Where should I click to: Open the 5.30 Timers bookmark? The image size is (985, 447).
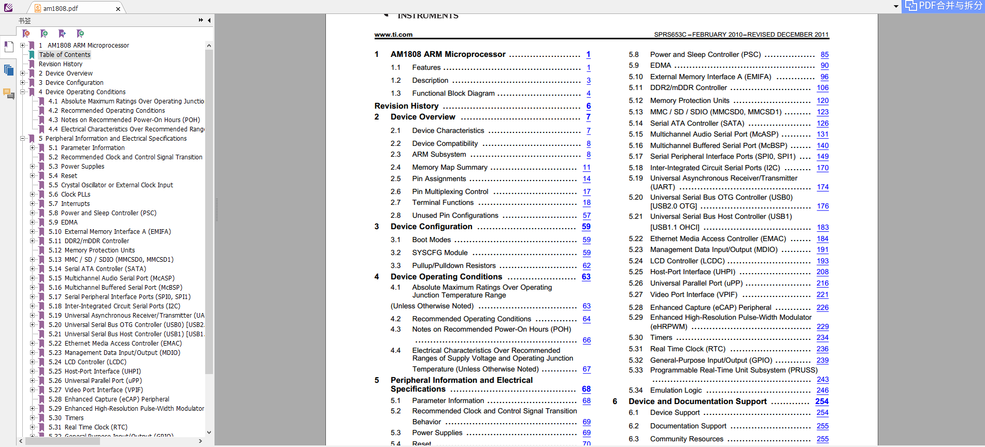click(66, 418)
